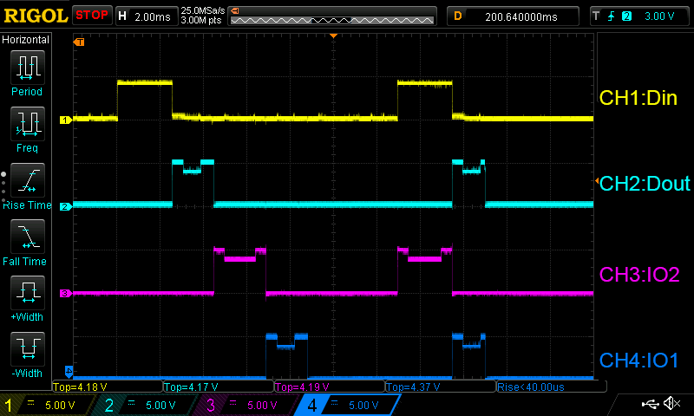694x416 pixels.
Task: Click the CH2:Dout label
Action: [x=645, y=184]
